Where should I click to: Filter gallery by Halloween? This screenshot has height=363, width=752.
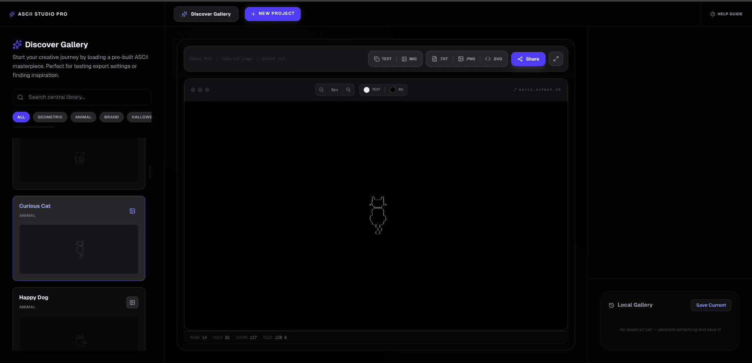tap(139, 117)
